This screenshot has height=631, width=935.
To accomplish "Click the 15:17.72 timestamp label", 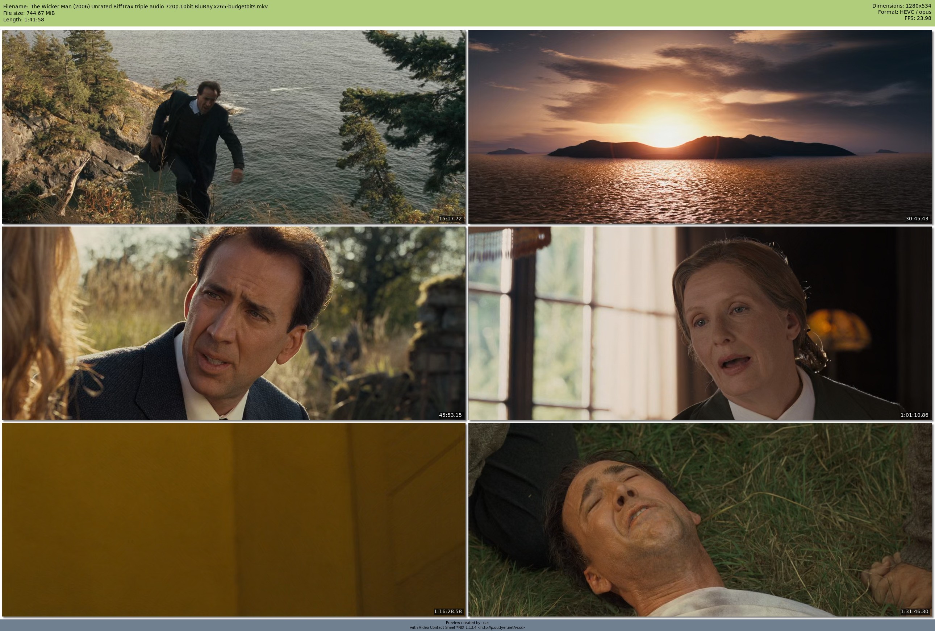I will [450, 219].
